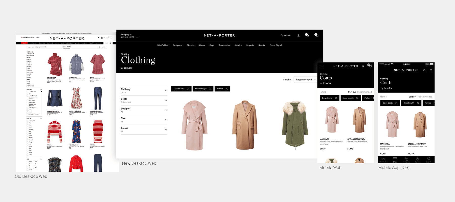Open Porter Digital menu in New Desktop Web
Viewport: 455px width, 202px height.
[276, 45]
